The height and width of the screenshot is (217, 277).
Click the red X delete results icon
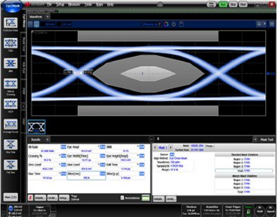tap(30, 198)
